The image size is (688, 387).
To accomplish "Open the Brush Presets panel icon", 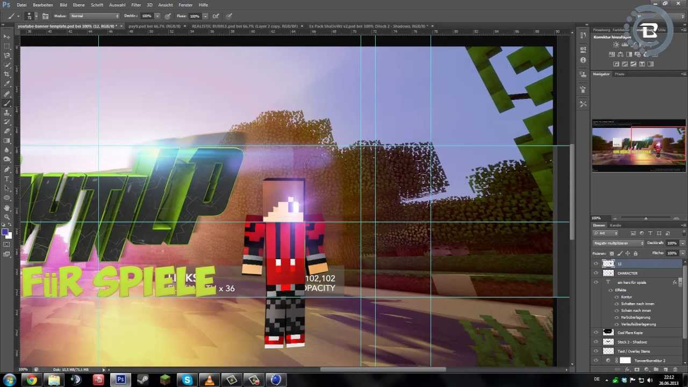I will click(583, 89).
